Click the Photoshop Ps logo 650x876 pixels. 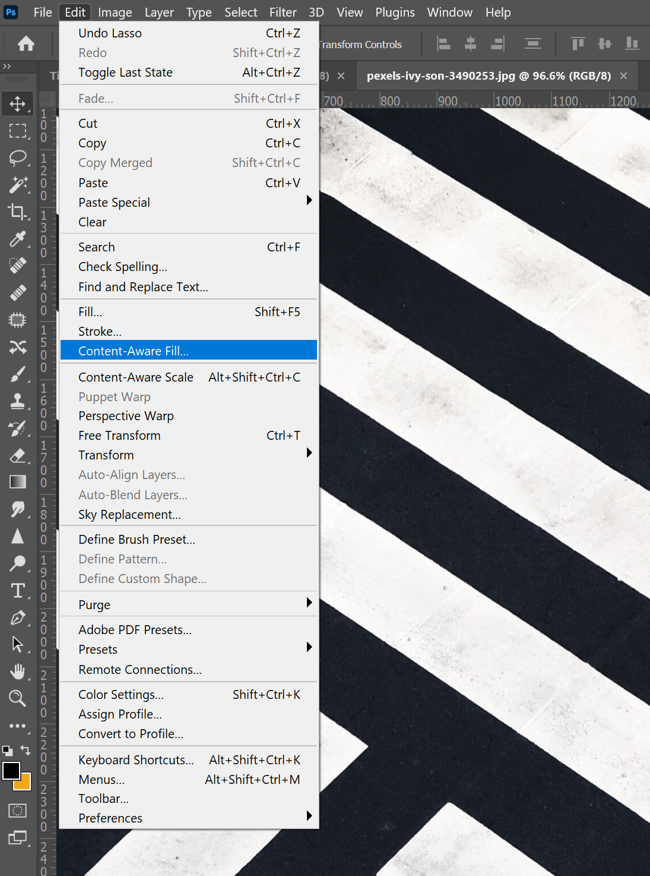point(11,12)
